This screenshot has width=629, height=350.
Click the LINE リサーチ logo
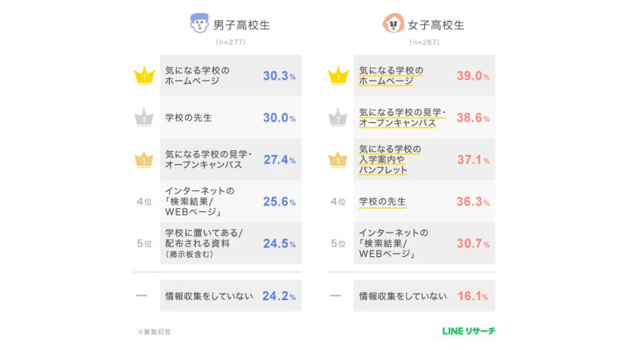click(468, 330)
